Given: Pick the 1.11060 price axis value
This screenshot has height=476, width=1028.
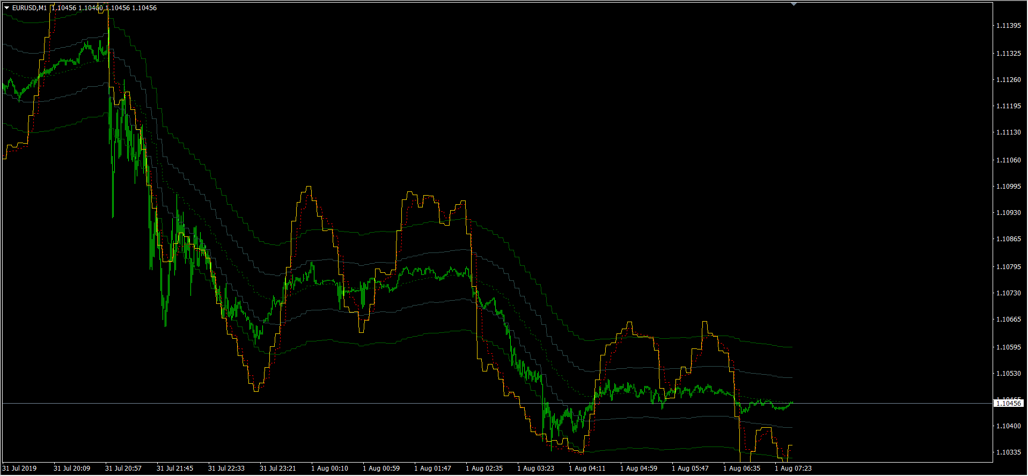Looking at the screenshot, I should tap(1008, 160).
